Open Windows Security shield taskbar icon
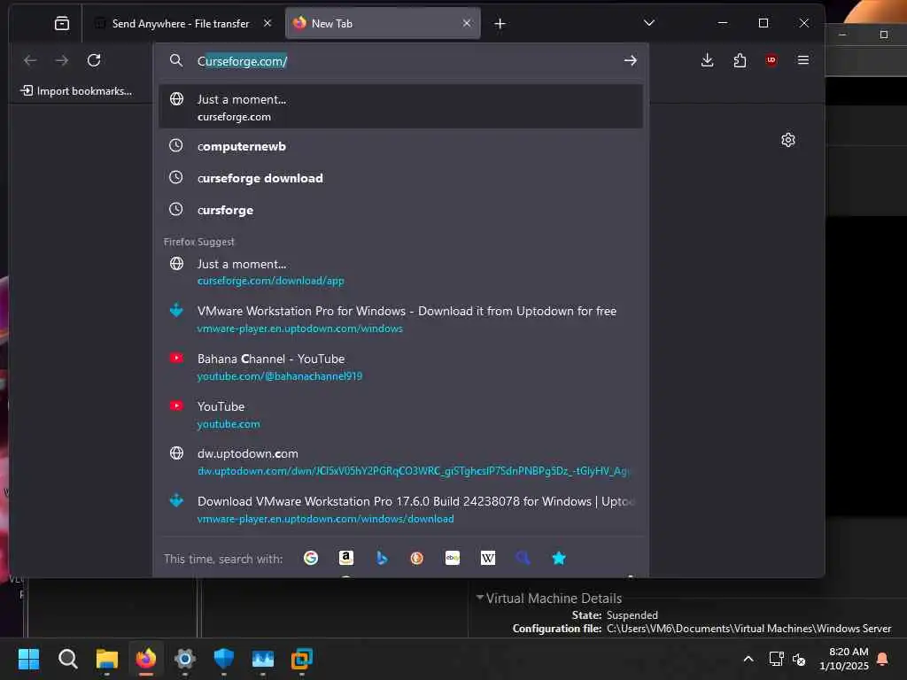Image resolution: width=907 pixels, height=680 pixels. pyautogui.click(x=224, y=659)
